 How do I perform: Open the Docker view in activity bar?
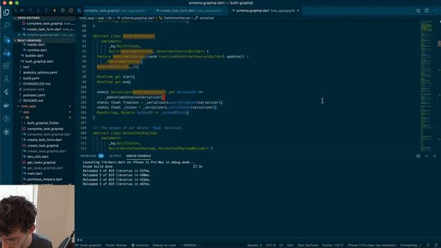click(x=6, y=105)
